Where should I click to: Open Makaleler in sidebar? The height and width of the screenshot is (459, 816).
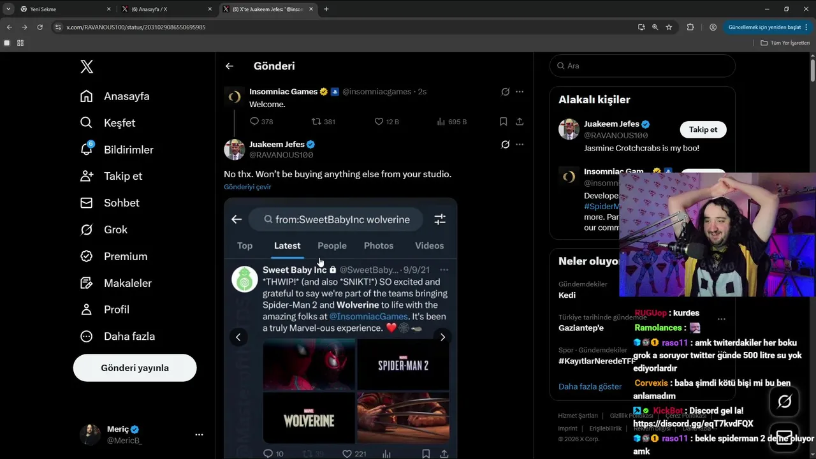click(116, 283)
